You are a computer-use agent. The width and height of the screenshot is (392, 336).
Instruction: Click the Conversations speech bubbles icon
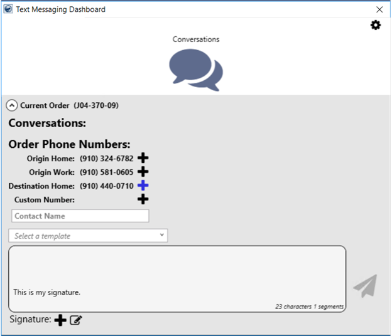196,70
